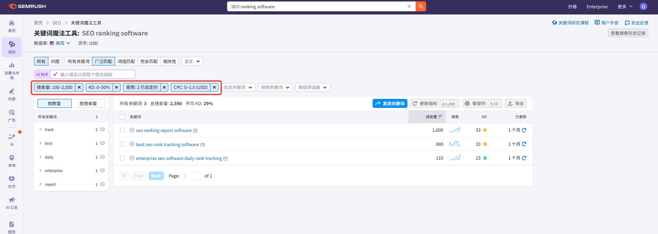This screenshot has width=658, height=234.
Task: Select the 相关性 tab
Action: (170, 61)
